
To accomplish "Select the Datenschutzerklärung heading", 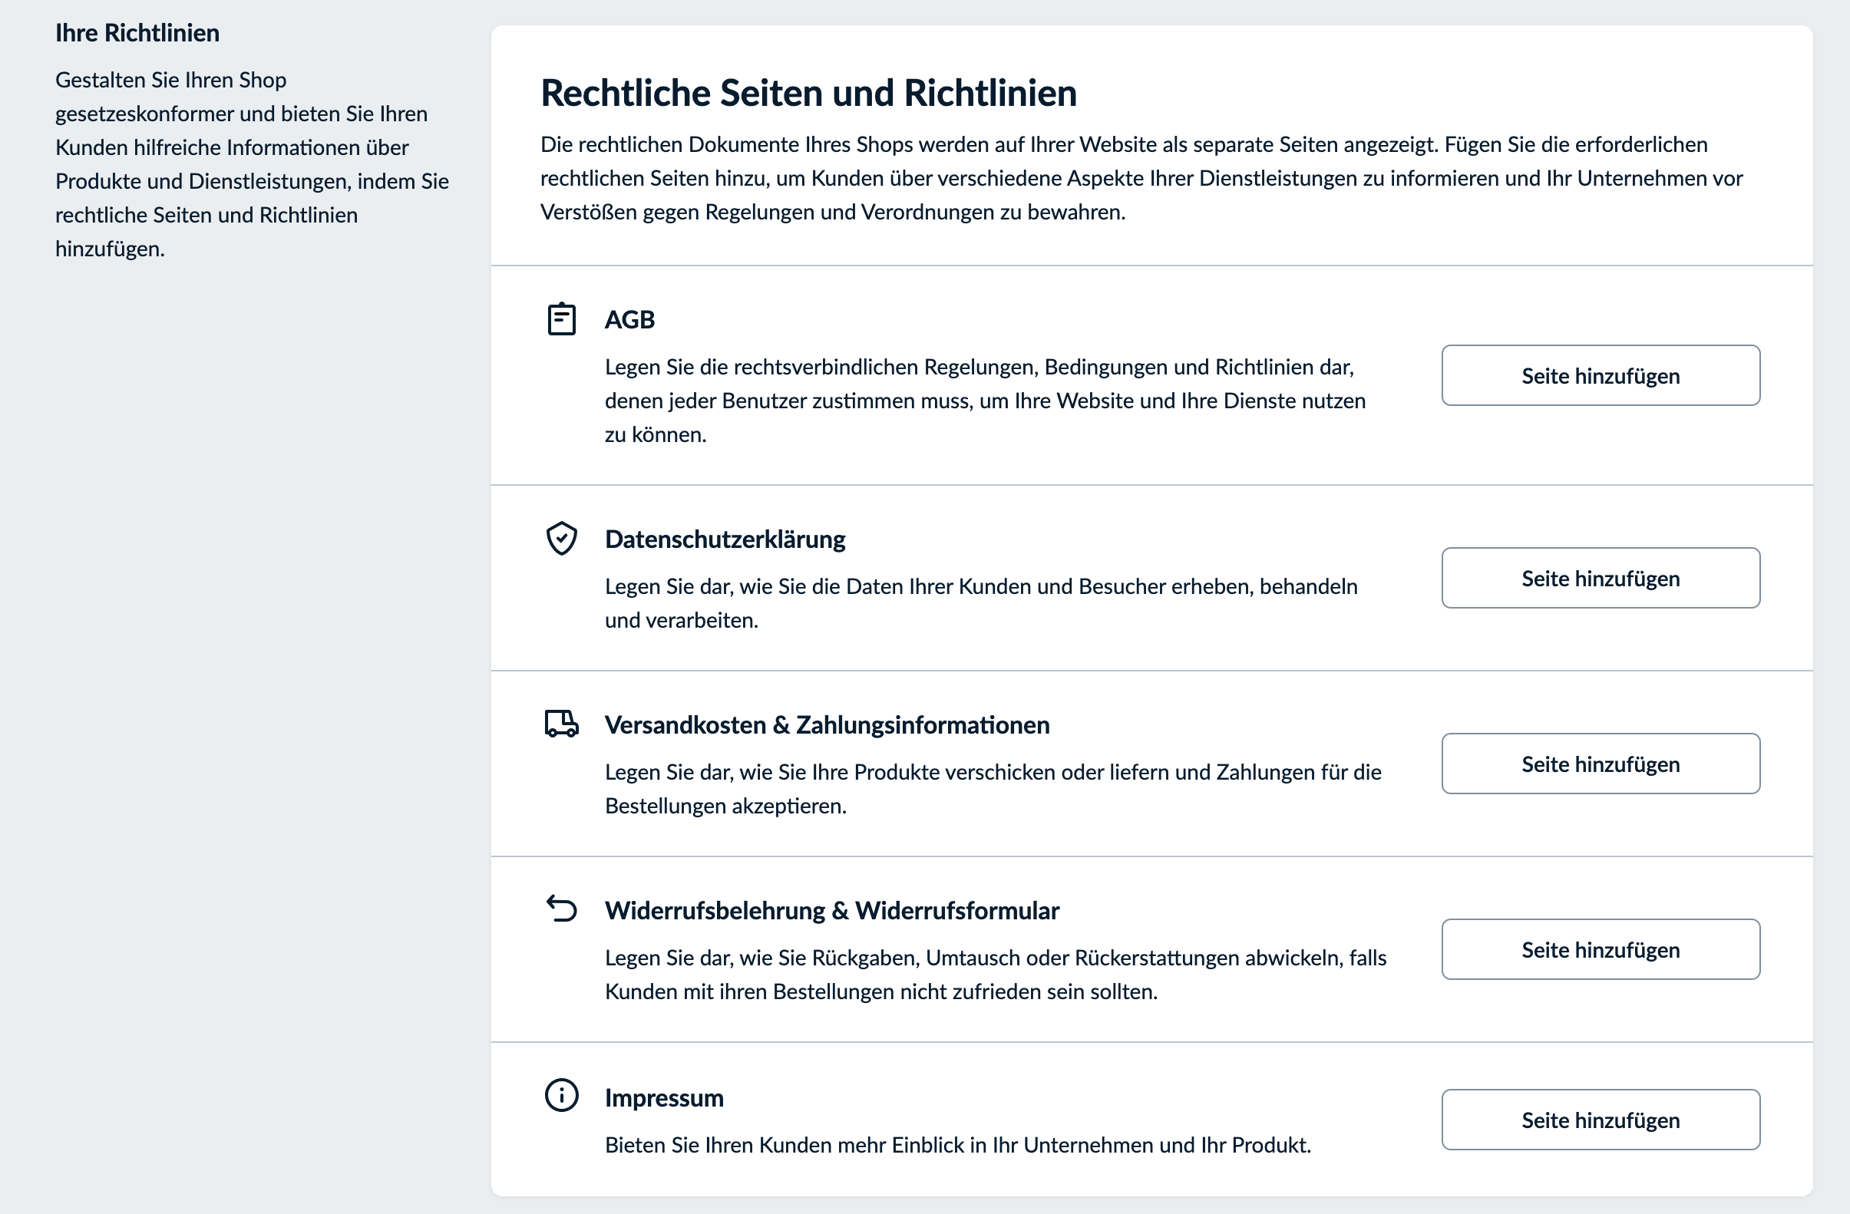I will 725,538.
